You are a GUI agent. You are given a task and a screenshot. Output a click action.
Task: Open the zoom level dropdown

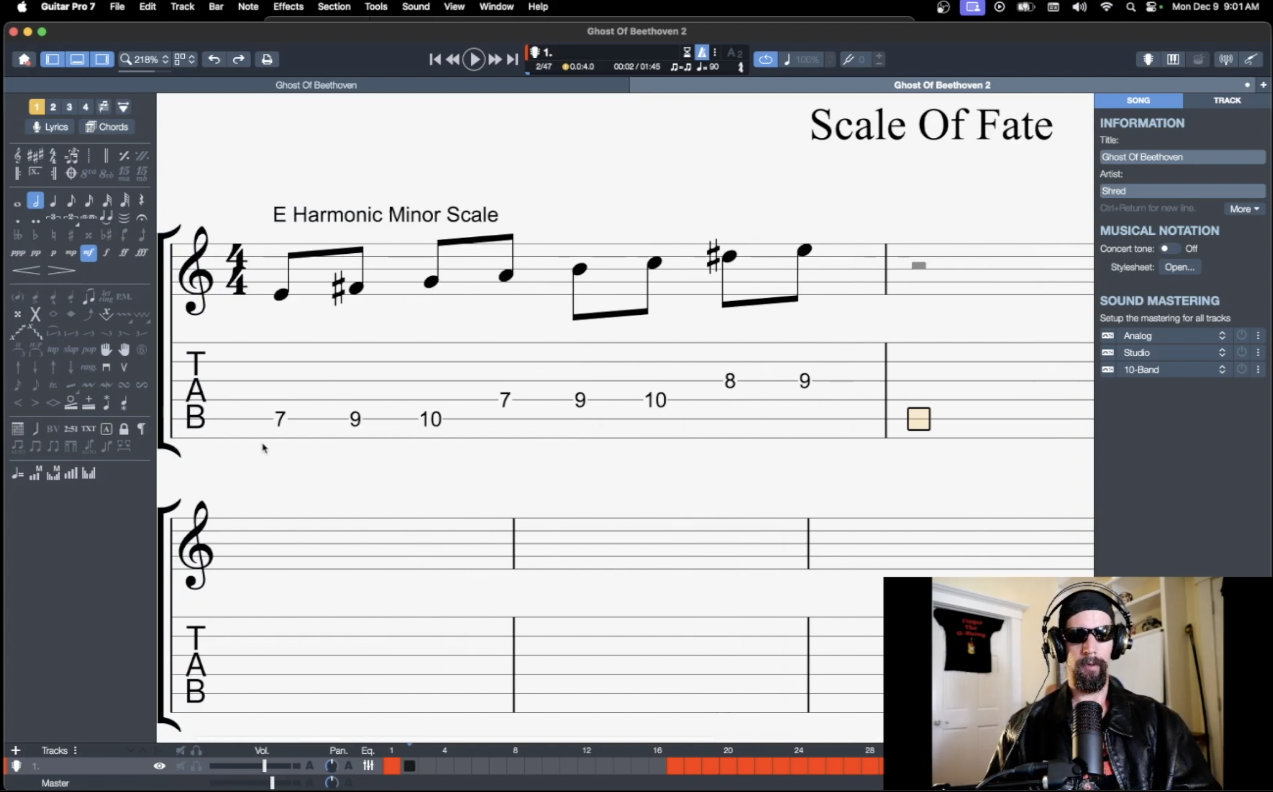coord(145,59)
